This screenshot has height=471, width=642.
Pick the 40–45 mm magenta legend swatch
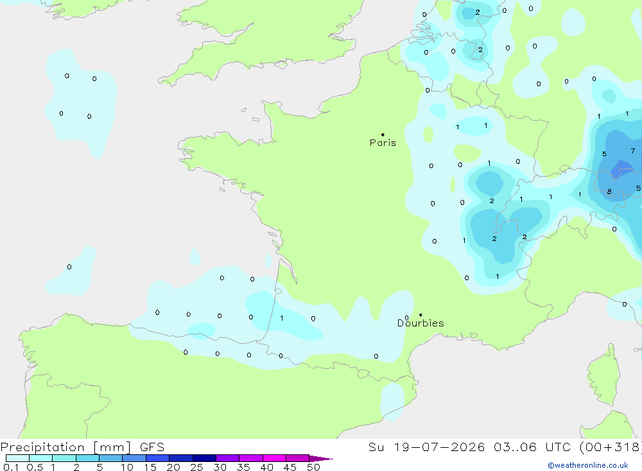point(274,458)
